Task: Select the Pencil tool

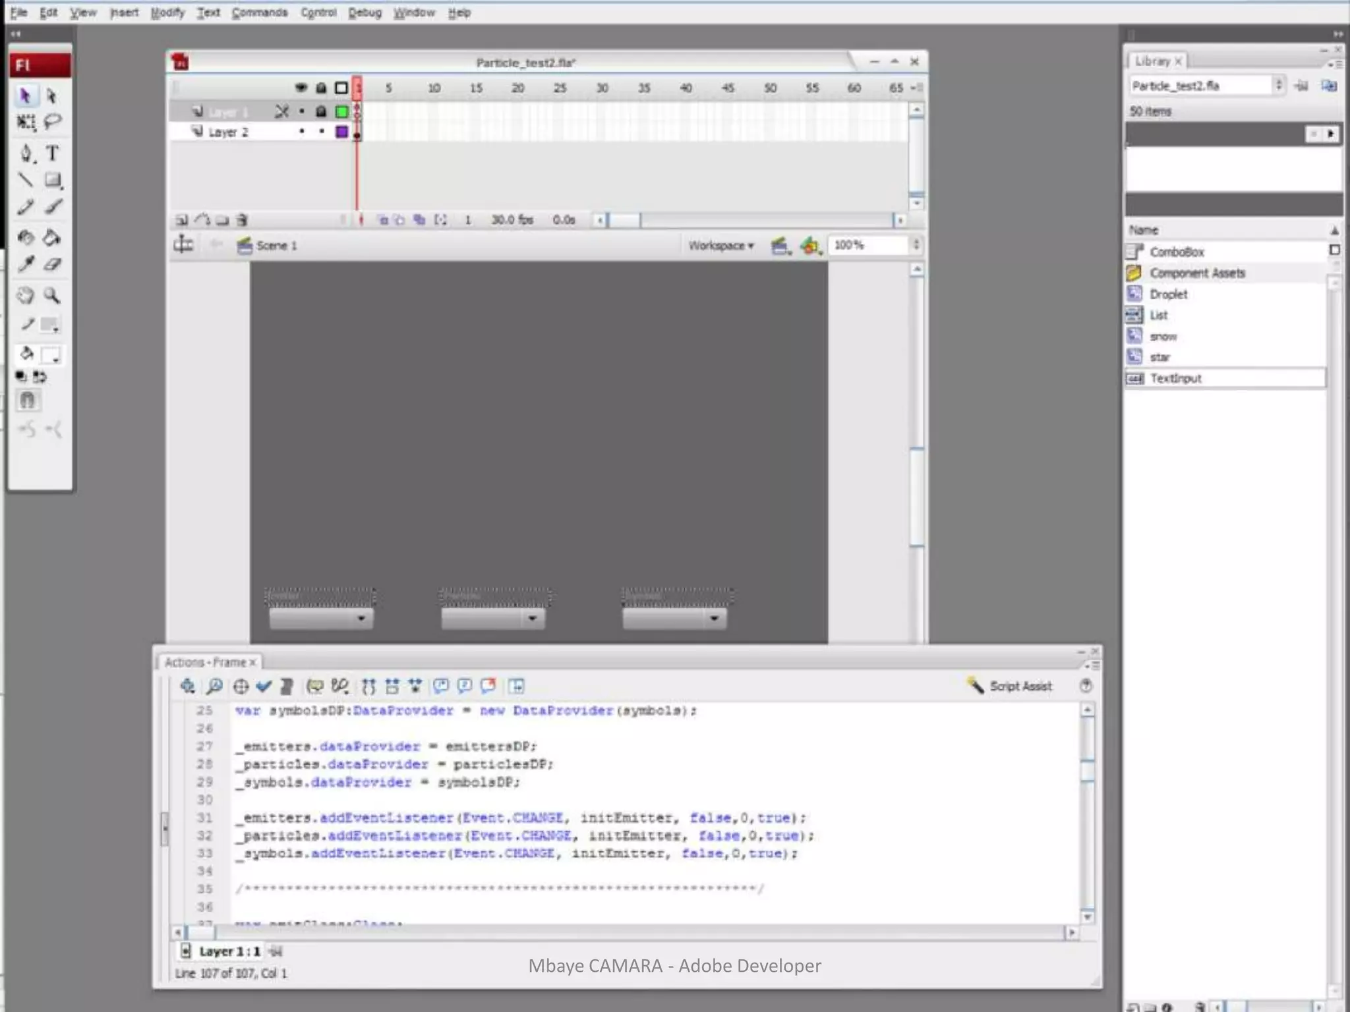Action: [26, 207]
